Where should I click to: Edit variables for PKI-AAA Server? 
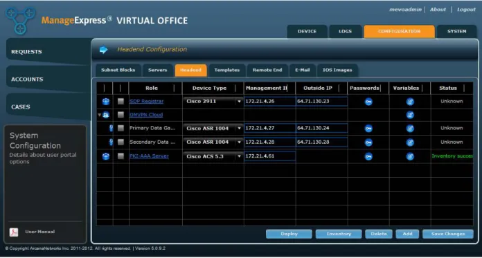click(x=410, y=156)
